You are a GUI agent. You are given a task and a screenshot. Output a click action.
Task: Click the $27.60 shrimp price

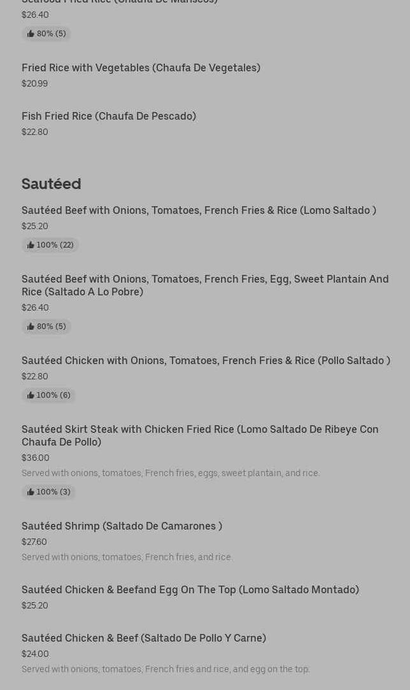[34, 542]
